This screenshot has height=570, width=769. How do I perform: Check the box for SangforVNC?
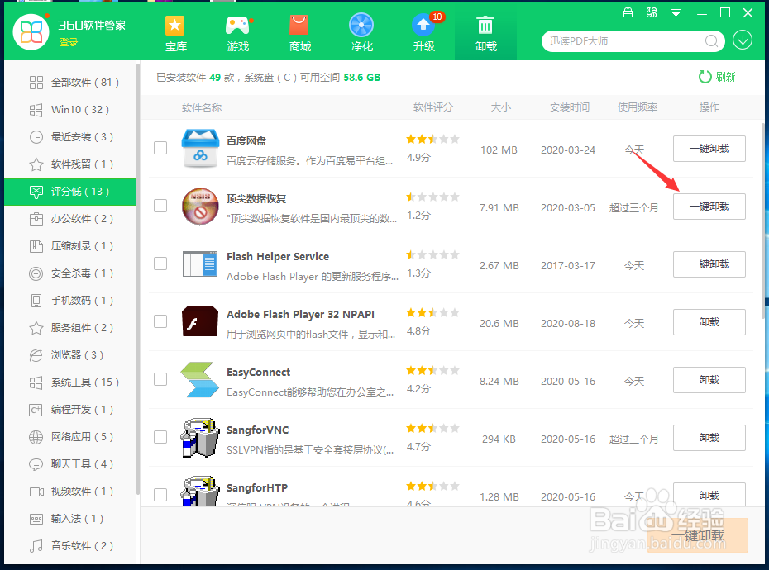coord(160,437)
